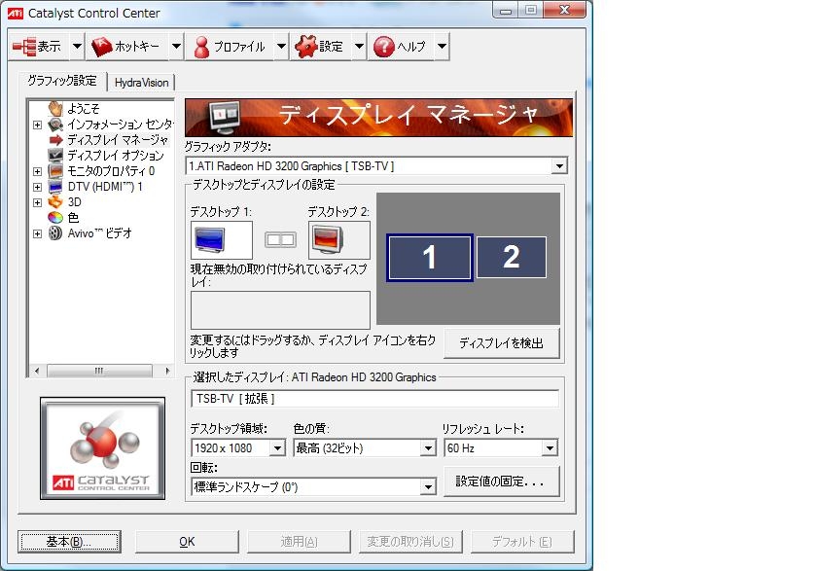Screen dimensions: 817x571
Task: Expand the モニタのプロパティ 0 node
Action: (37, 171)
